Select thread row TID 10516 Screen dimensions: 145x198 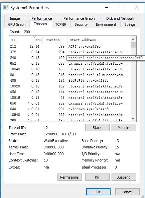pyautogui.click(x=69, y=97)
